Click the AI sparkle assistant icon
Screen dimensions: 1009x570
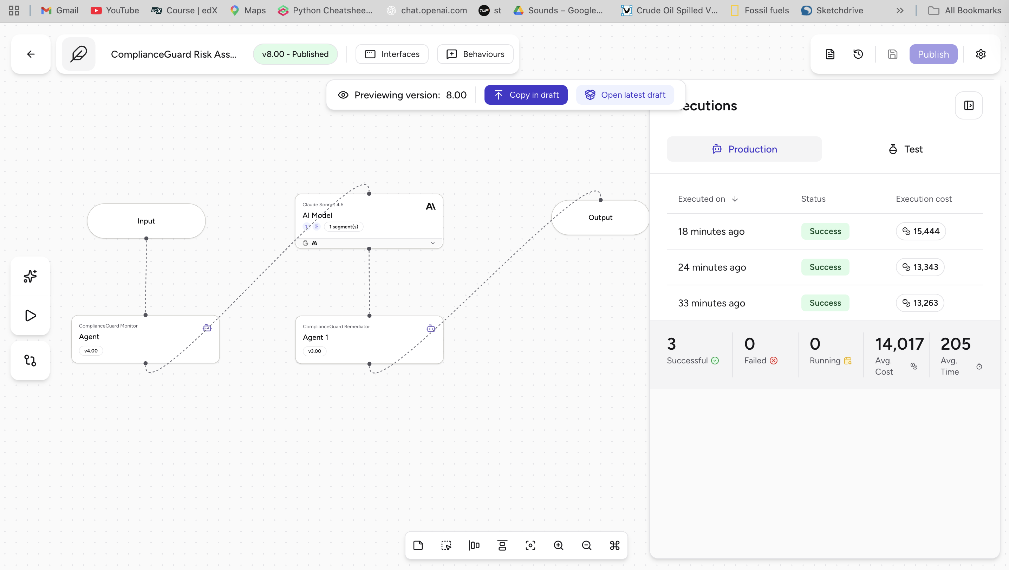30,276
